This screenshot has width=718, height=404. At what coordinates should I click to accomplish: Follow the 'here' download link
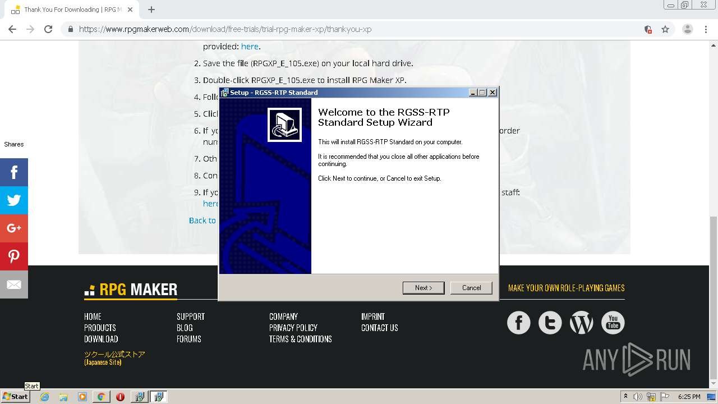250,47
